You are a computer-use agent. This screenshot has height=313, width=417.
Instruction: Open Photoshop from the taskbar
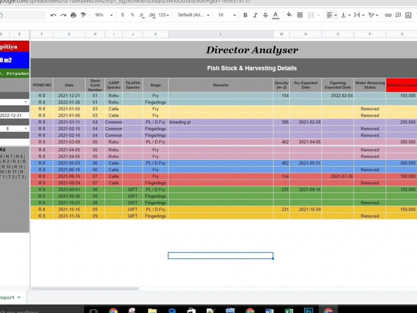(309, 311)
